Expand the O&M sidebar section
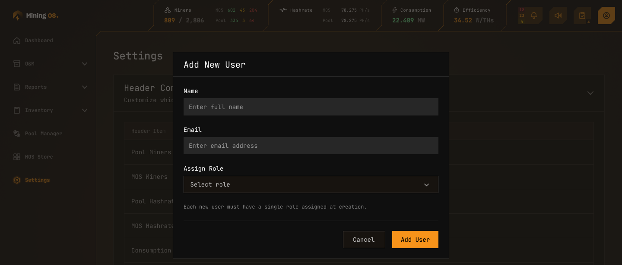Image resolution: width=622 pixels, height=265 pixels. 85,63
